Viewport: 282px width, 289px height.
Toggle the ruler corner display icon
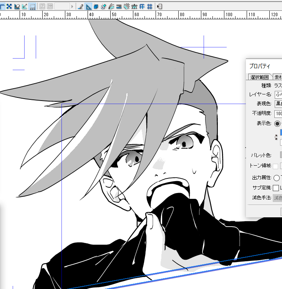click(2, 7)
